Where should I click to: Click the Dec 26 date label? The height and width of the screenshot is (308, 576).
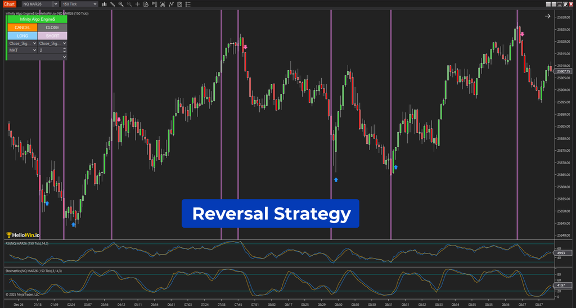pos(19,305)
